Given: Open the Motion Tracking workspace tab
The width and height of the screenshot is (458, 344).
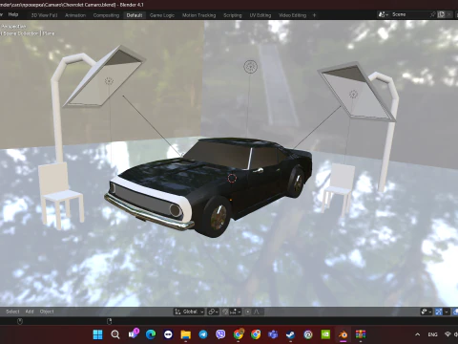Looking at the screenshot, I should pos(198,15).
